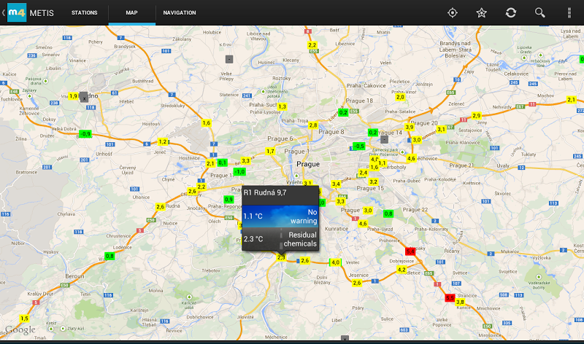This screenshot has width=584, height=344.
Task: Tap the METIS m4 app logo
Action: point(17,12)
